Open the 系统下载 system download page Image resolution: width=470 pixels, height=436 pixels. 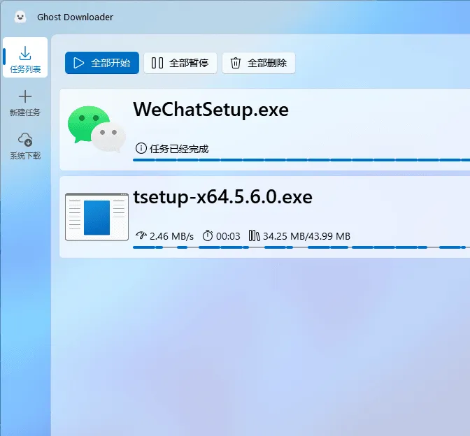point(25,146)
